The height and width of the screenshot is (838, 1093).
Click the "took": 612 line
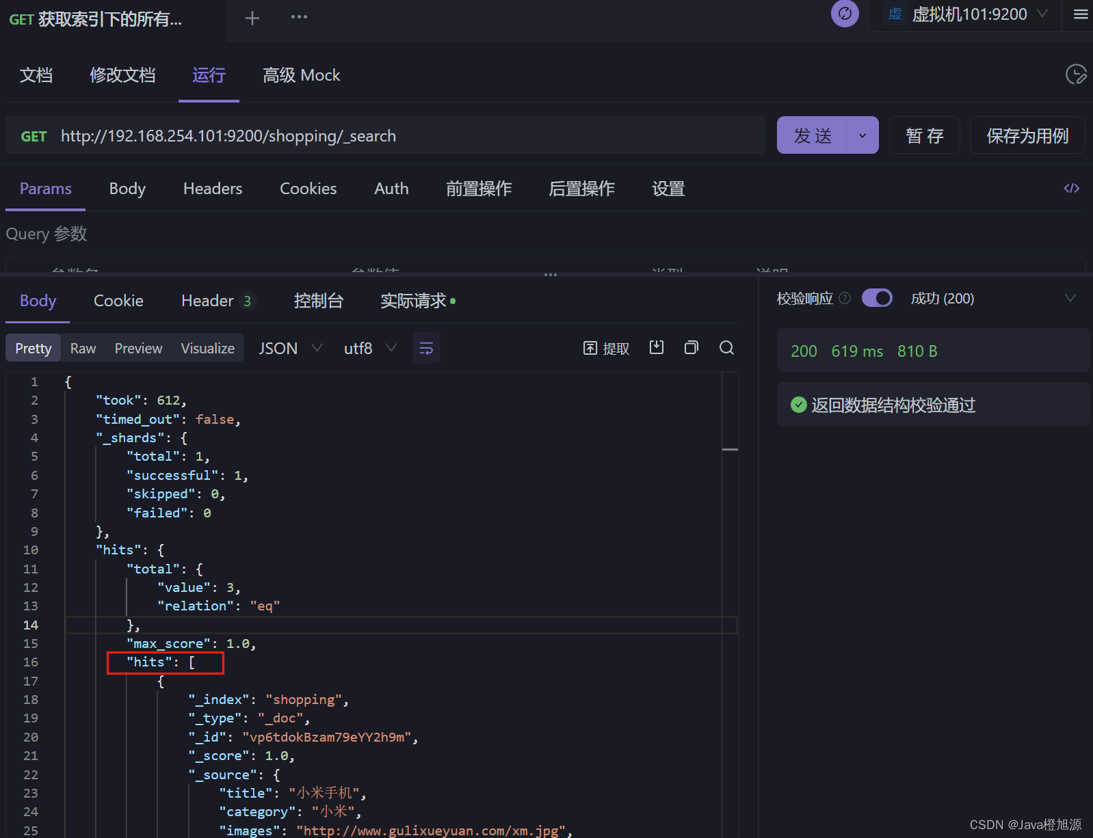pyautogui.click(x=142, y=400)
